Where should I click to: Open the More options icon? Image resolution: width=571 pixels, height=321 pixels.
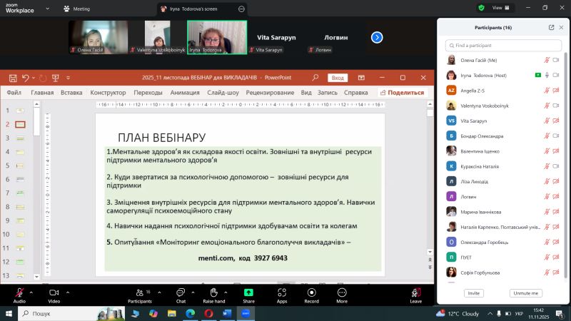click(342, 292)
